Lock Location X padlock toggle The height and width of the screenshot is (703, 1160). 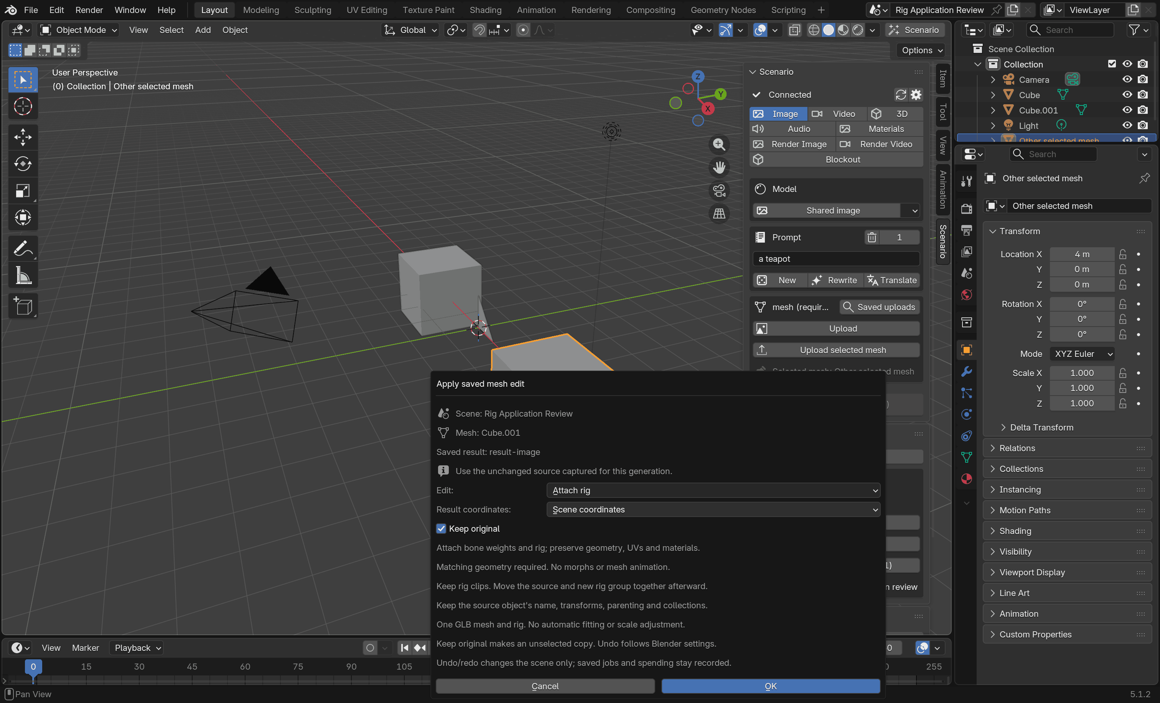pos(1123,254)
